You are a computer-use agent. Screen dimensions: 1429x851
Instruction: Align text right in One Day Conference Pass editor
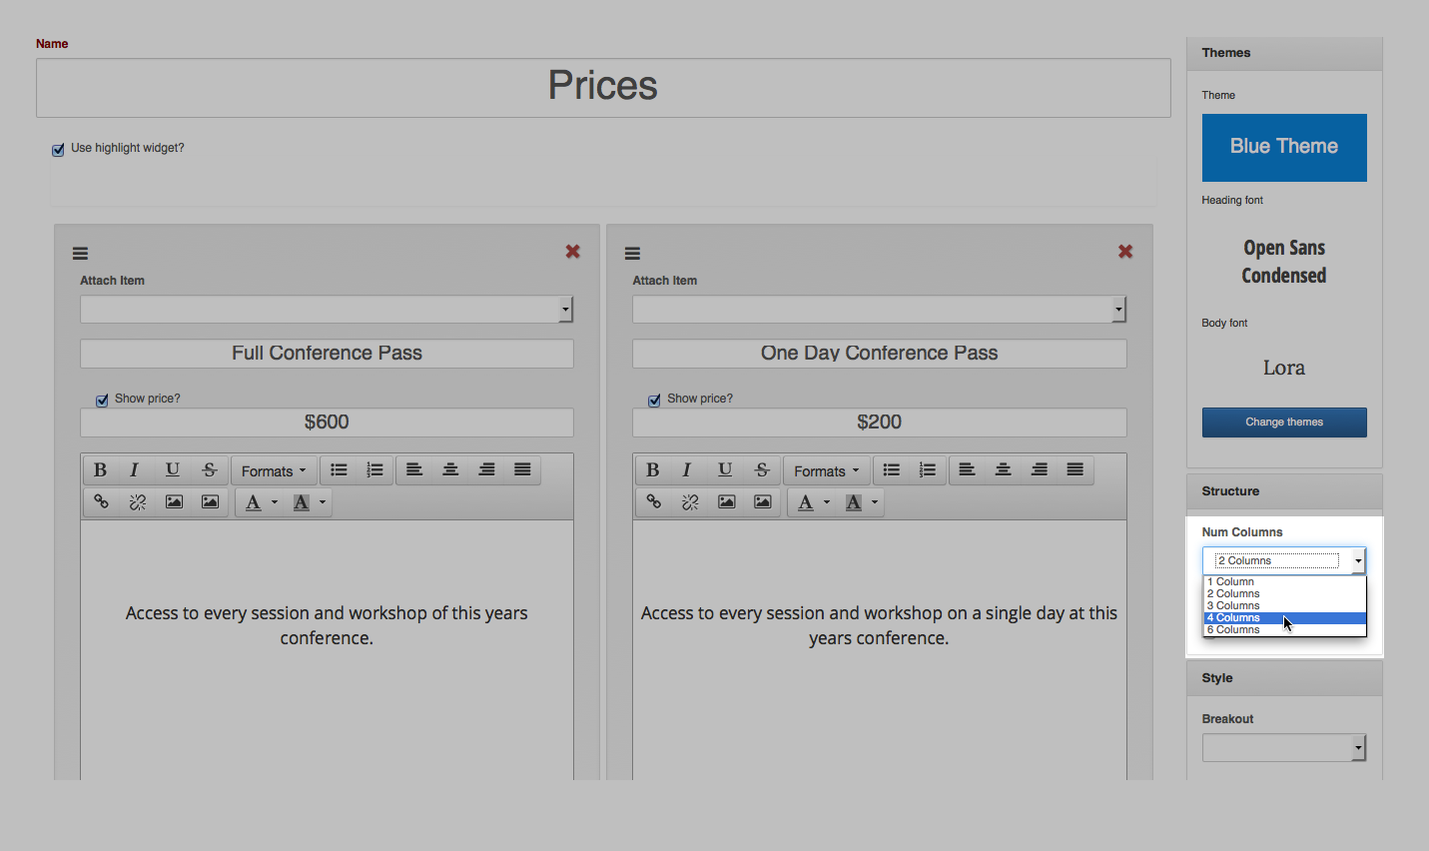tap(1040, 470)
